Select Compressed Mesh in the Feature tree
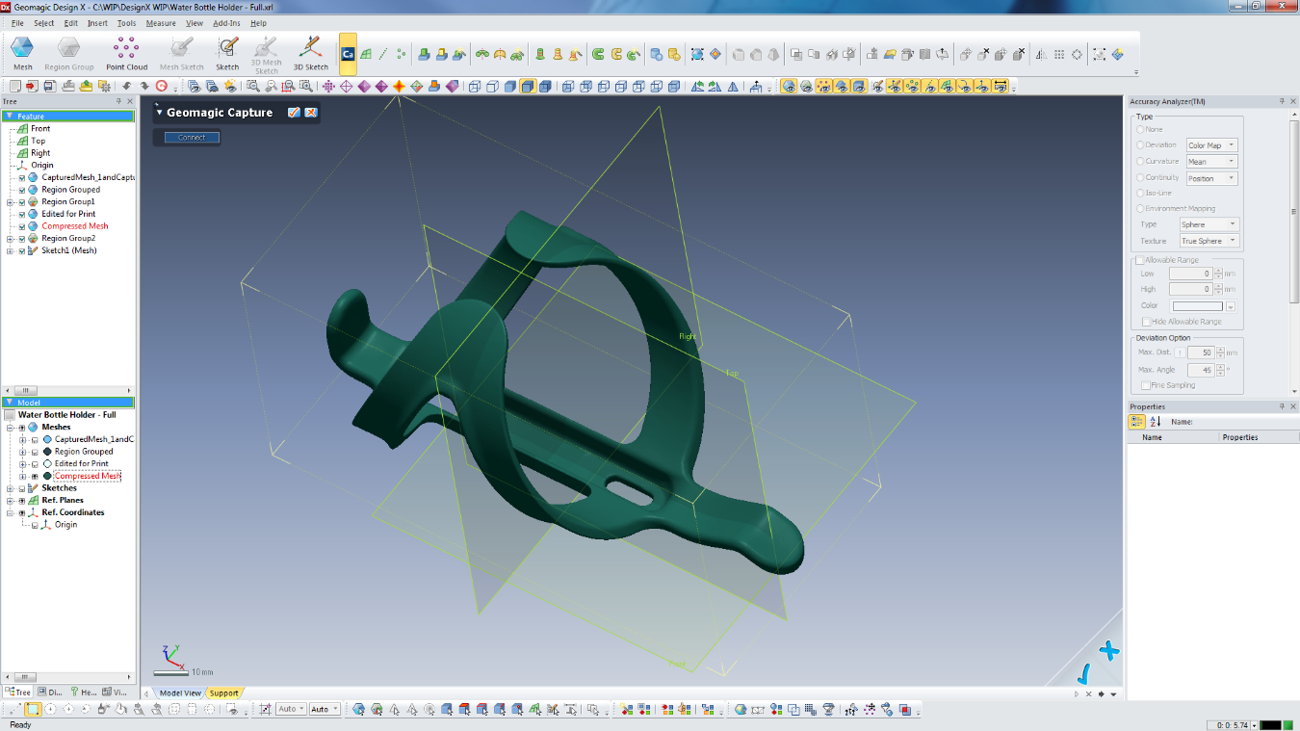This screenshot has width=1300, height=731. [74, 226]
